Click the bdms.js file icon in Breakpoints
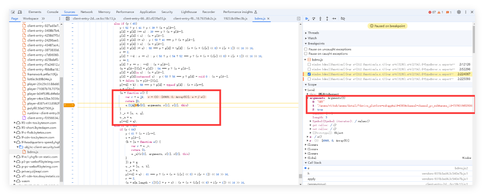Screen dimensions: 484x194 coord(309,60)
